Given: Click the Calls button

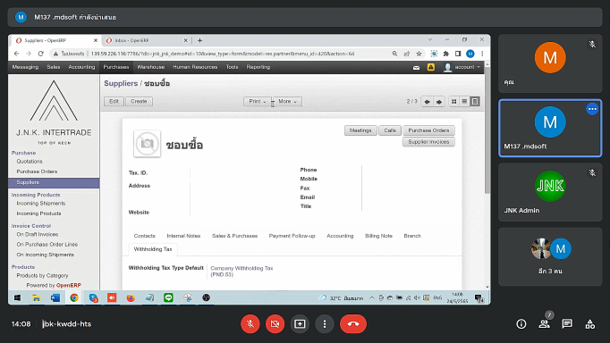Looking at the screenshot, I should [x=390, y=130].
